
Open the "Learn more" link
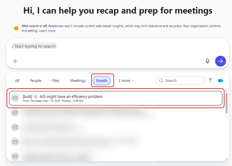pyautogui.click(x=47, y=31)
